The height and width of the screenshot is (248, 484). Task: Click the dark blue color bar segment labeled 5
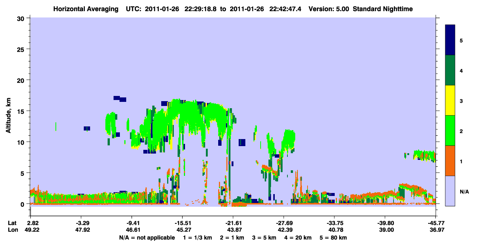450,40
